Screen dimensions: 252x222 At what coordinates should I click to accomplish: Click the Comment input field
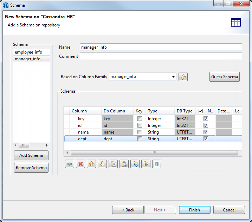[161, 56]
